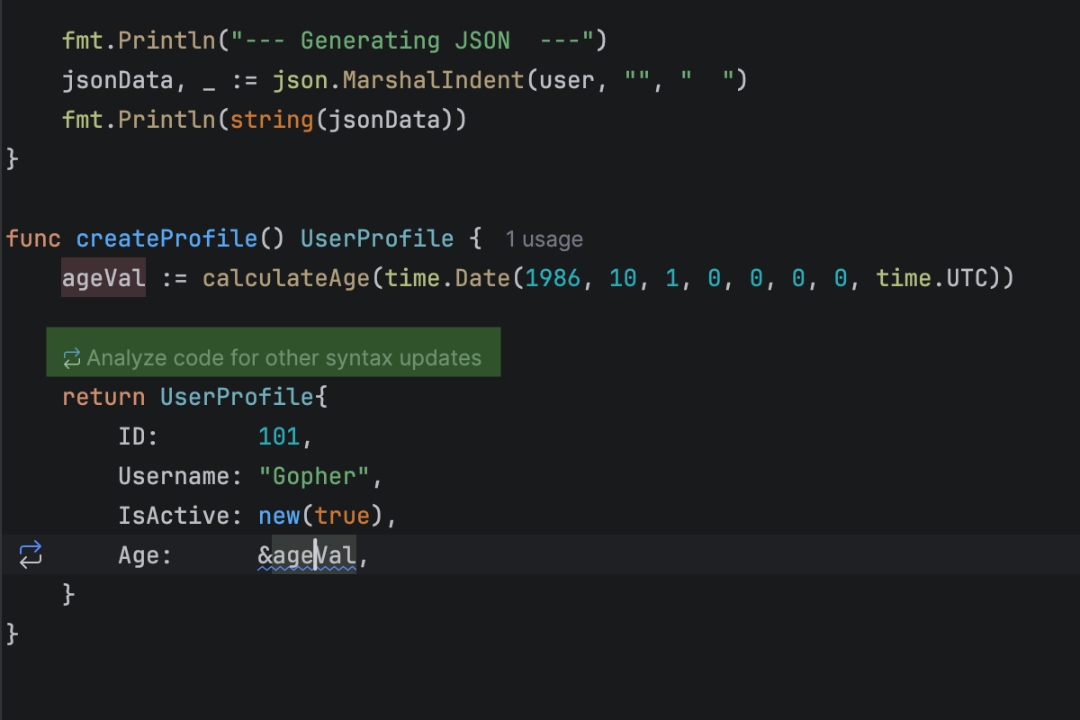Click the year 1986 in time.Date
The width and height of the screenshot is (1080, 720).
pyautogui.click(x=554, y=278)
